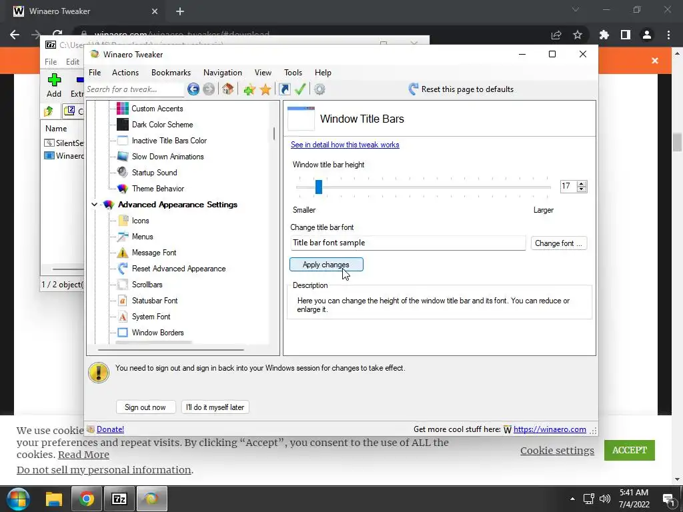Select Scrollbars in the tree
Viewport: 683px width, 512px height.
[x=147, y=285]
